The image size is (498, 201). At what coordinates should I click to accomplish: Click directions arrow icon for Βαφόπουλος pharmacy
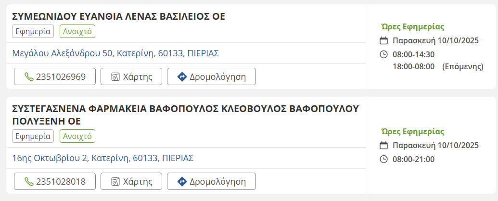(182, 181)
